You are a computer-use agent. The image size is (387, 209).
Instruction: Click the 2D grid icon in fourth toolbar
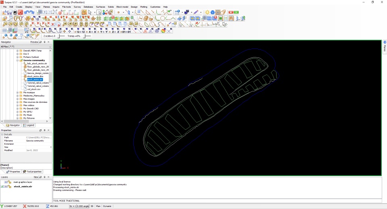(x=5, y=31)
